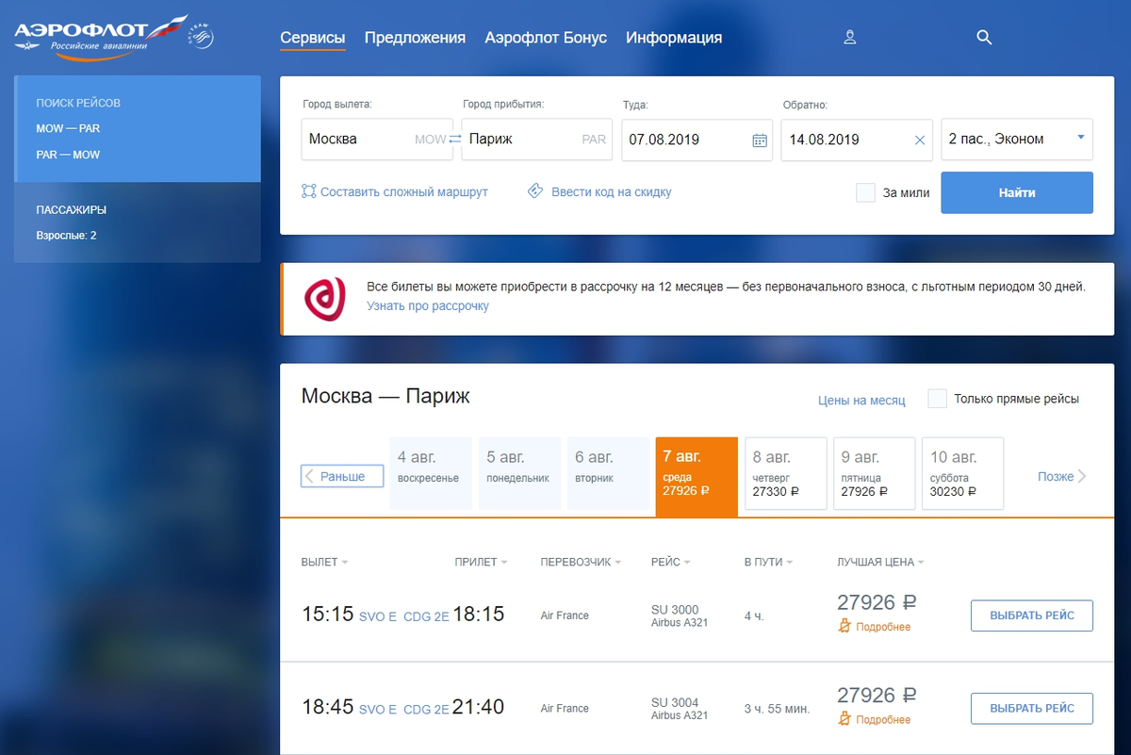Select the 8 авг. четверг tab

(x=786, y=473)
